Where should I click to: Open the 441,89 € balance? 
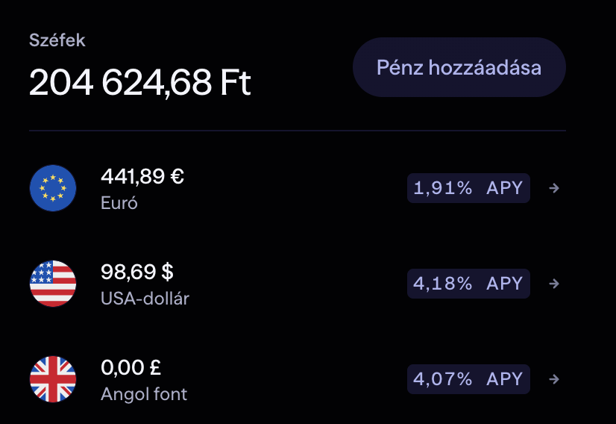(142, 177)
